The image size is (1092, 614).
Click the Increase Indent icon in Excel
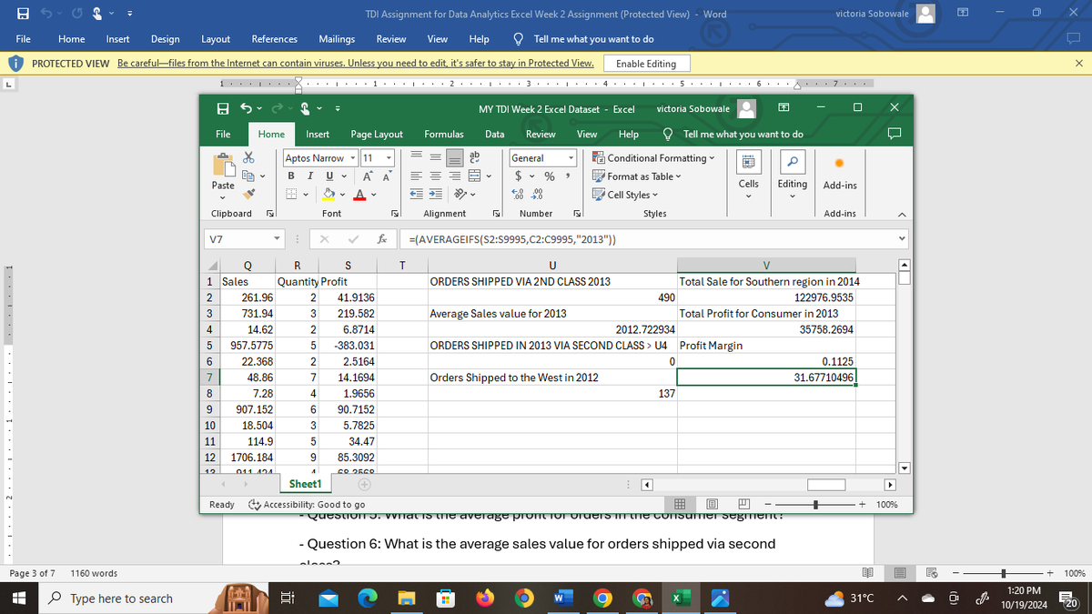tap(435, 194)
